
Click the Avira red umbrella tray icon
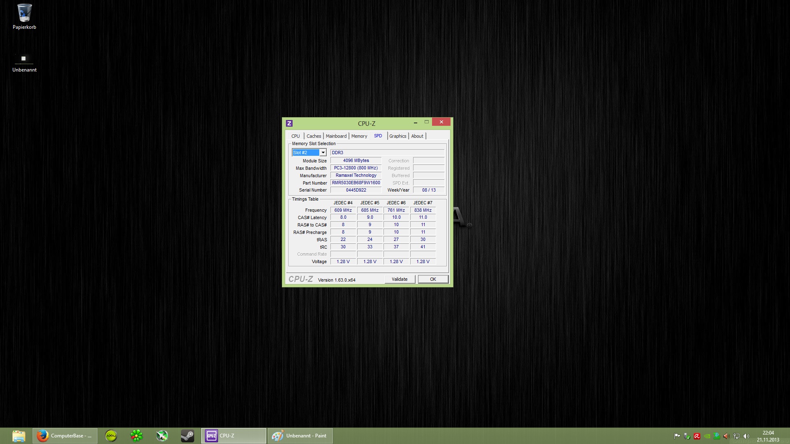click(x=697, y=436)
